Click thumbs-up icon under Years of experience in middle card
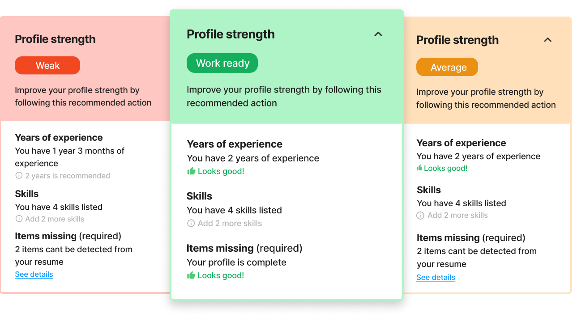 (x=191, y=171)
